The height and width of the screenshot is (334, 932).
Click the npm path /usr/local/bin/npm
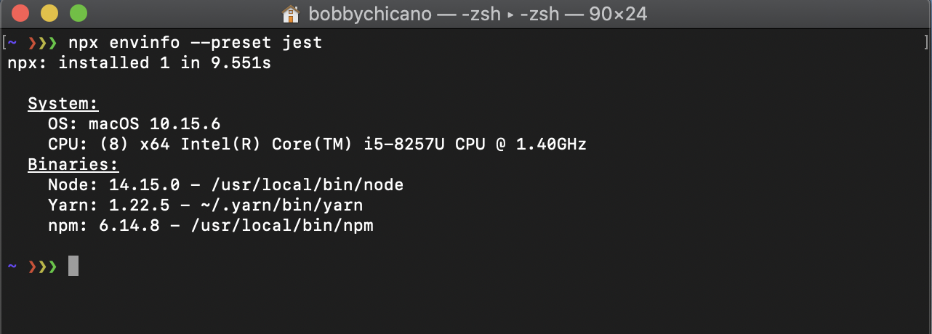pyautogui.click(x=281, y=226)
